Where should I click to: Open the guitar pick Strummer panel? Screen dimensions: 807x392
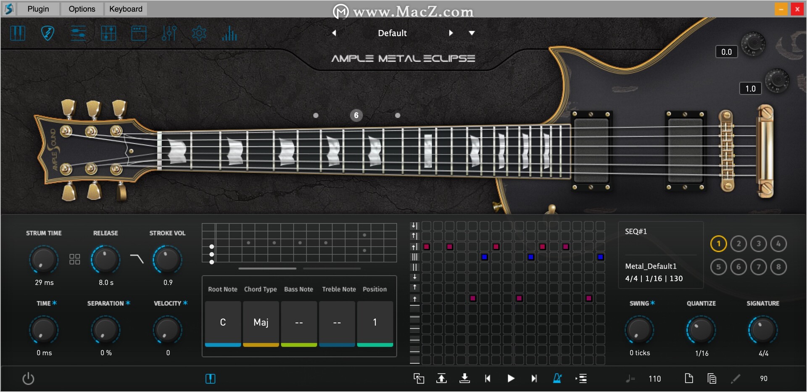[x=47, y=33]
